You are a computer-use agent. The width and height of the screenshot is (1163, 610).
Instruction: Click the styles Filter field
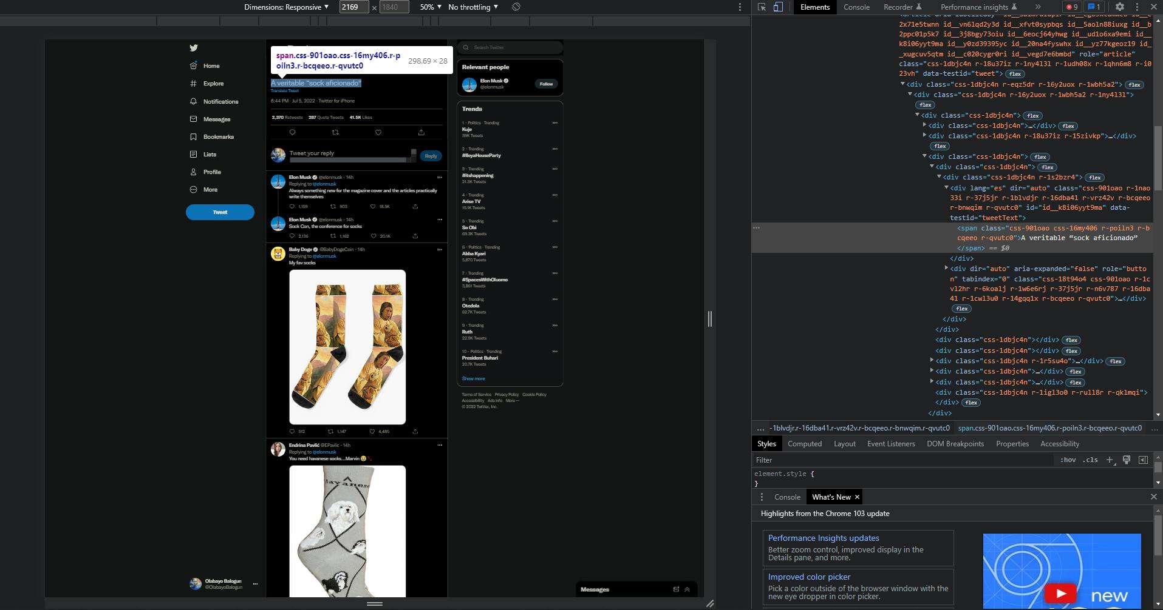click(904, 460)
